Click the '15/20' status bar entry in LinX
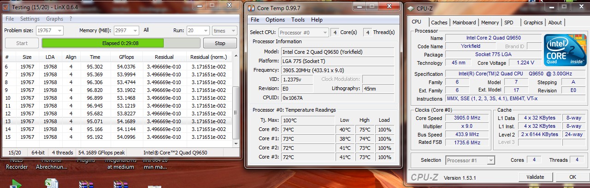This screenshot has height=188, width=590. pos(15,153)
